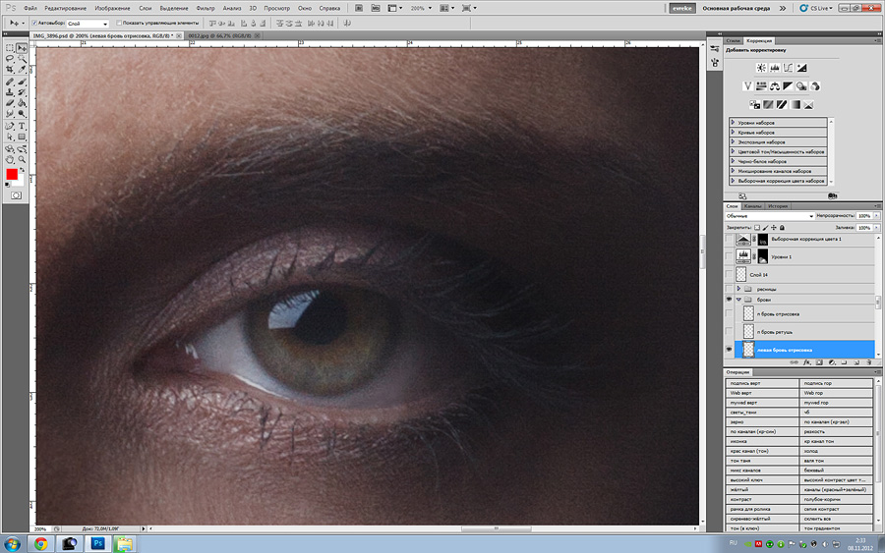
Task: Show the п бровь отрисовка layer
Action: point(730,313)
